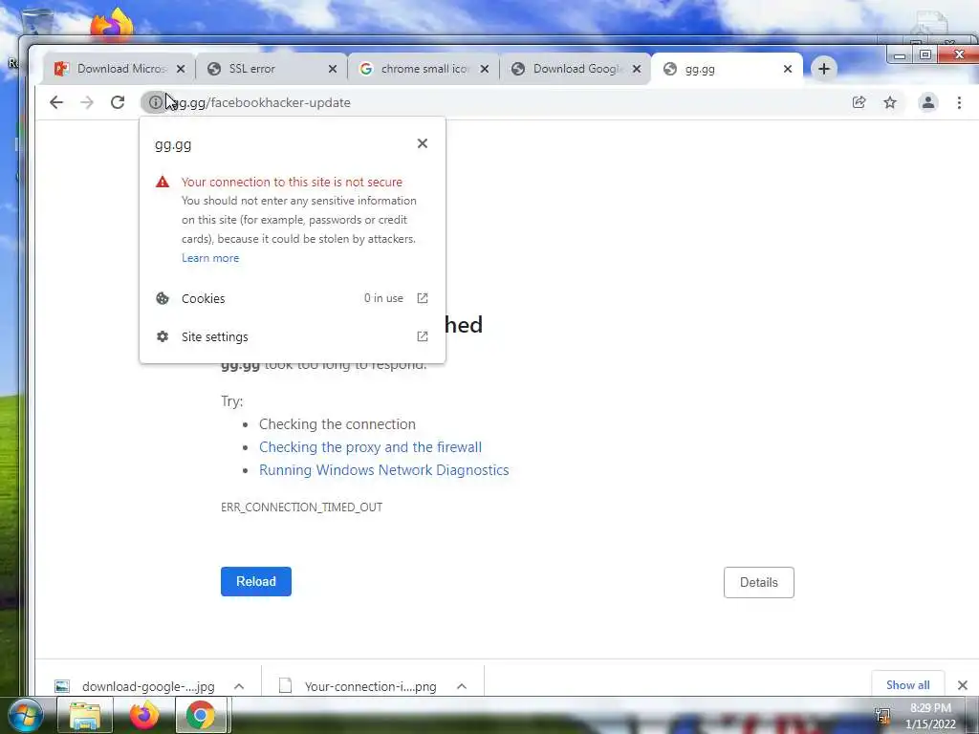Close the site info popup
Screen dimensions: 979x734
point(422,143)
